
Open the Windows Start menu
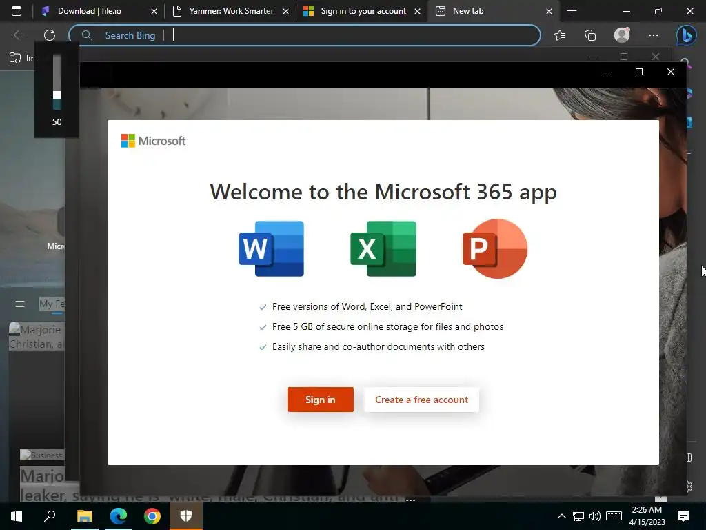17,516
